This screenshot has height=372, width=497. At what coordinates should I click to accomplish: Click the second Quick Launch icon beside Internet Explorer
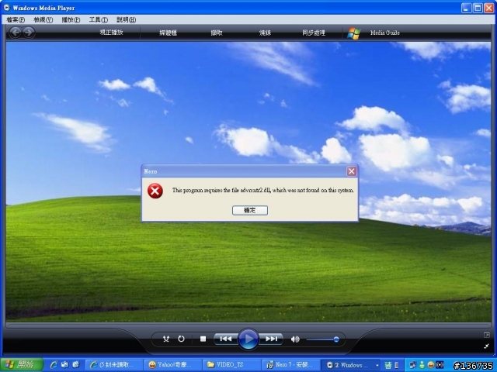[x=64, y=365]
